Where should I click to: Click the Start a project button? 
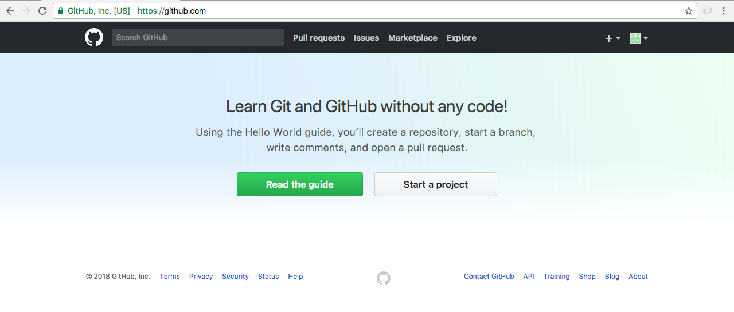436,184
